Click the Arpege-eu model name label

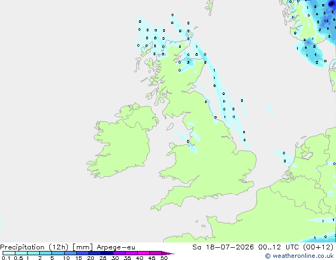click(x=116, y=247)
